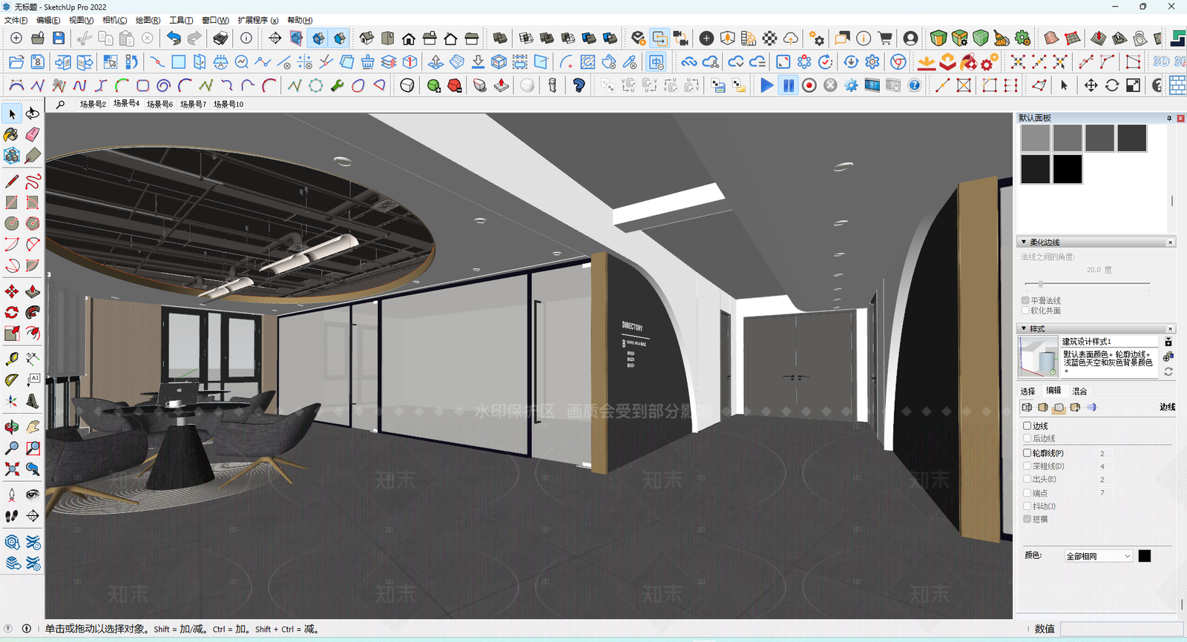1187x642 pixels.
Task: Open the 扩展程序 menu
Action: click(x=258, y=20)
